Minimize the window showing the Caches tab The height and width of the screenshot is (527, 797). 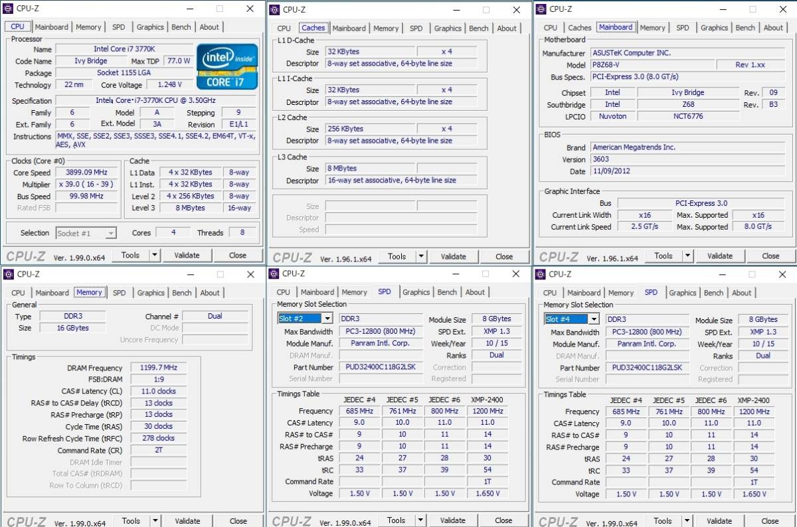[456, 9]
